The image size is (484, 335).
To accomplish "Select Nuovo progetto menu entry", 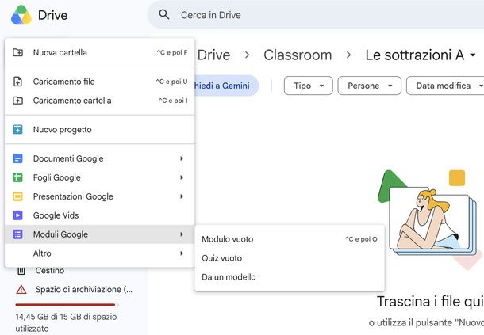I will 100,129.
